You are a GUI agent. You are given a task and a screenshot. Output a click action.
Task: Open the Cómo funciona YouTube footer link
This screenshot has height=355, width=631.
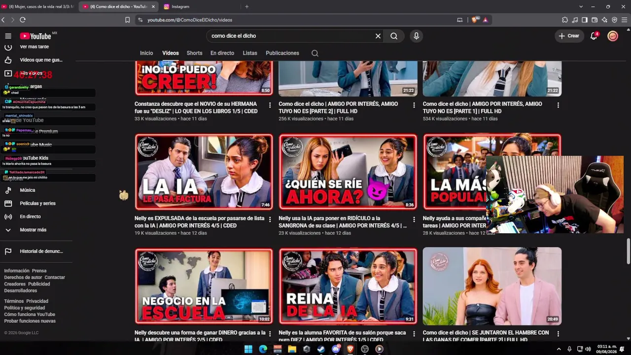(30, 315)
